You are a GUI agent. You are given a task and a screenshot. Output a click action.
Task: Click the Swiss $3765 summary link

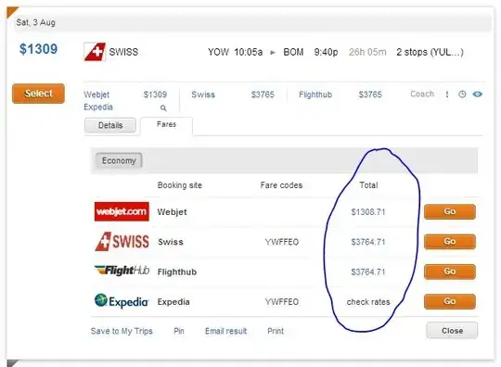[x=233, y=95]
